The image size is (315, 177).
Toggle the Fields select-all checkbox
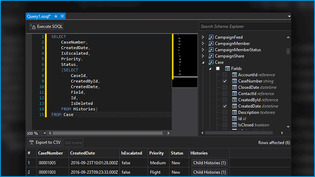coord(218,69)
